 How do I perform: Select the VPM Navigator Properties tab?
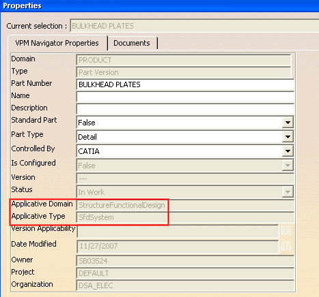click(57, 43)
